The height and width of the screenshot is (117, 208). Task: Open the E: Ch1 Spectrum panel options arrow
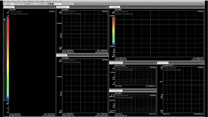pos(53,7)
